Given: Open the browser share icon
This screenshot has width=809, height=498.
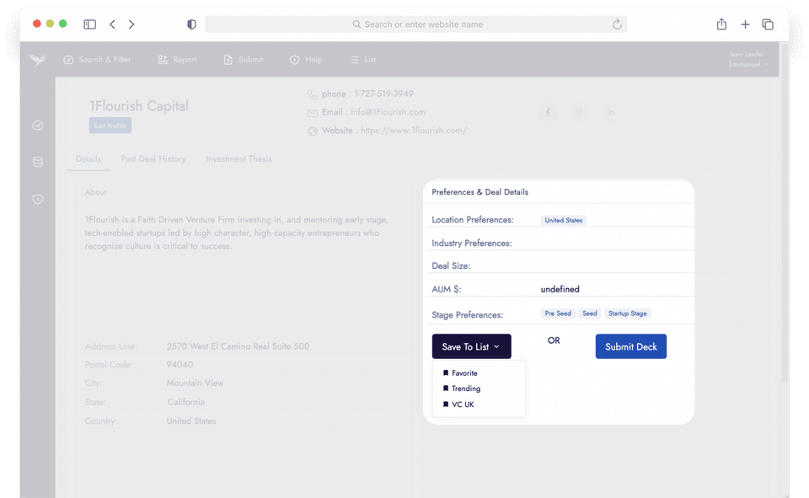Looking at the screenshot, I should click(x=721, y=24).
